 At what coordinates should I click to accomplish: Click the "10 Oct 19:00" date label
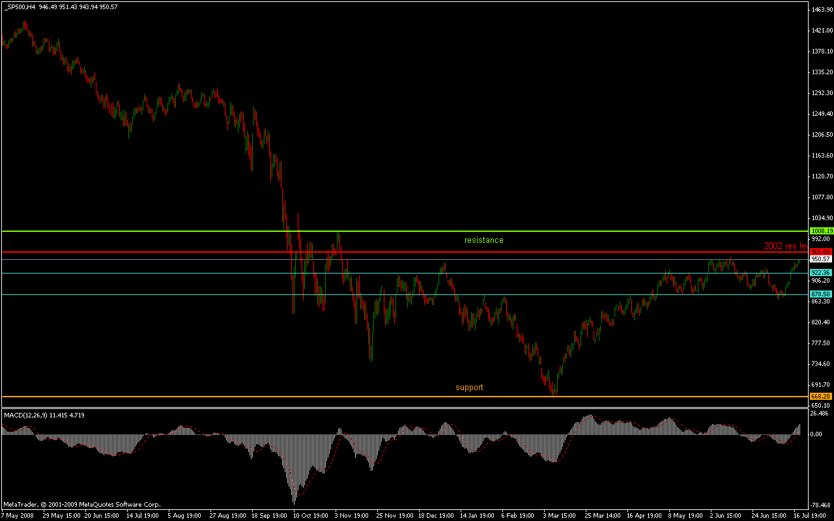311,515
